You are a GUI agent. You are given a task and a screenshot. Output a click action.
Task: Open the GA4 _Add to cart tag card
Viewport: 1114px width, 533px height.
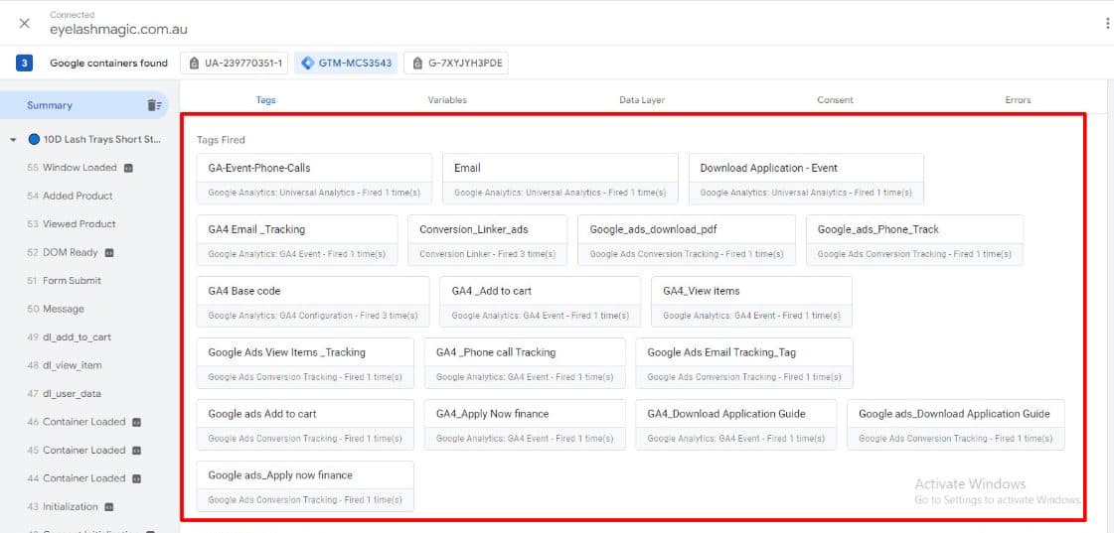(x=540, y=302)
